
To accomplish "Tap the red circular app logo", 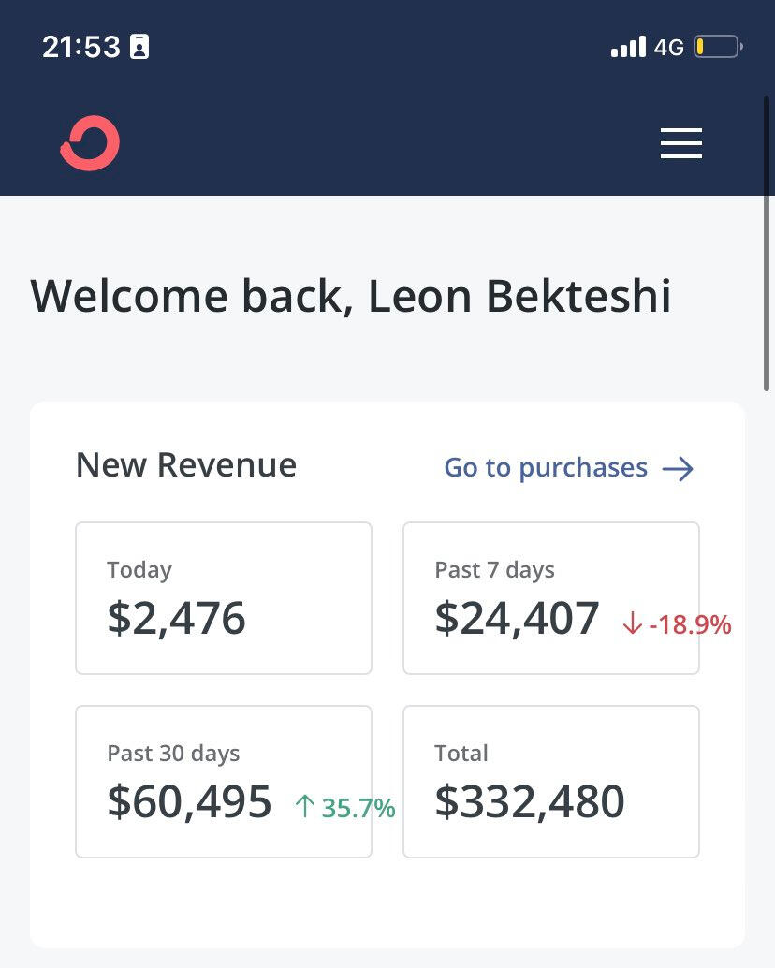I will point(91,143).
